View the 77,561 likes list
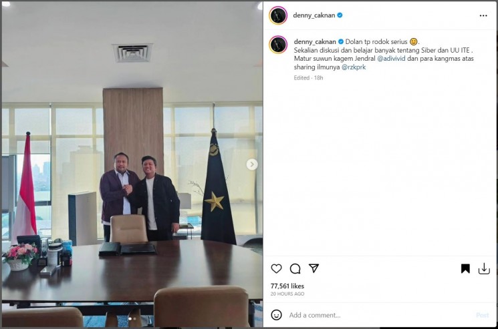The height and width of the screenshot is (329, 498). click(287, 286)
